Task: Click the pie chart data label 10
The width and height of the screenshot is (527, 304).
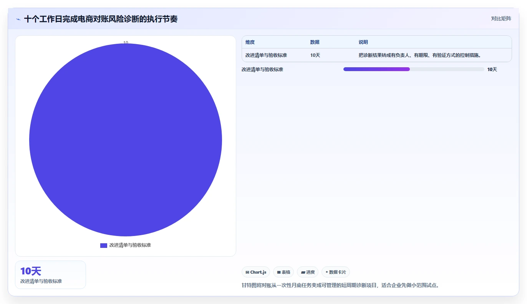Action: click(x=126, y=43)
